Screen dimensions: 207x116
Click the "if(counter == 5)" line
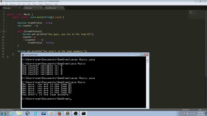(33, 40)
